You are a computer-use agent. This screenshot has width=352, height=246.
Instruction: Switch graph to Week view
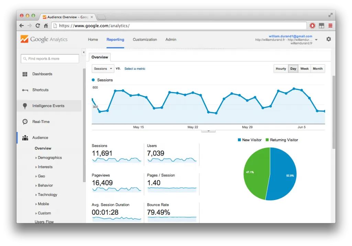click(304, 68)
